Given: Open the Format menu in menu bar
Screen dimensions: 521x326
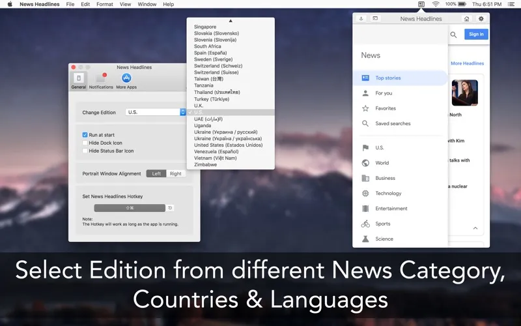Looking at the screenshot, I should 104,4.
